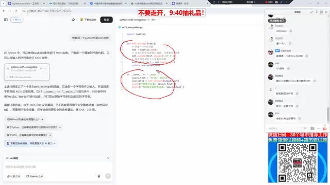Click reaction icon beside O1模样 message

coord(288,68)
